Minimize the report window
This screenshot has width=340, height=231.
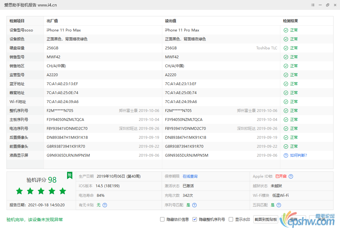320,5
